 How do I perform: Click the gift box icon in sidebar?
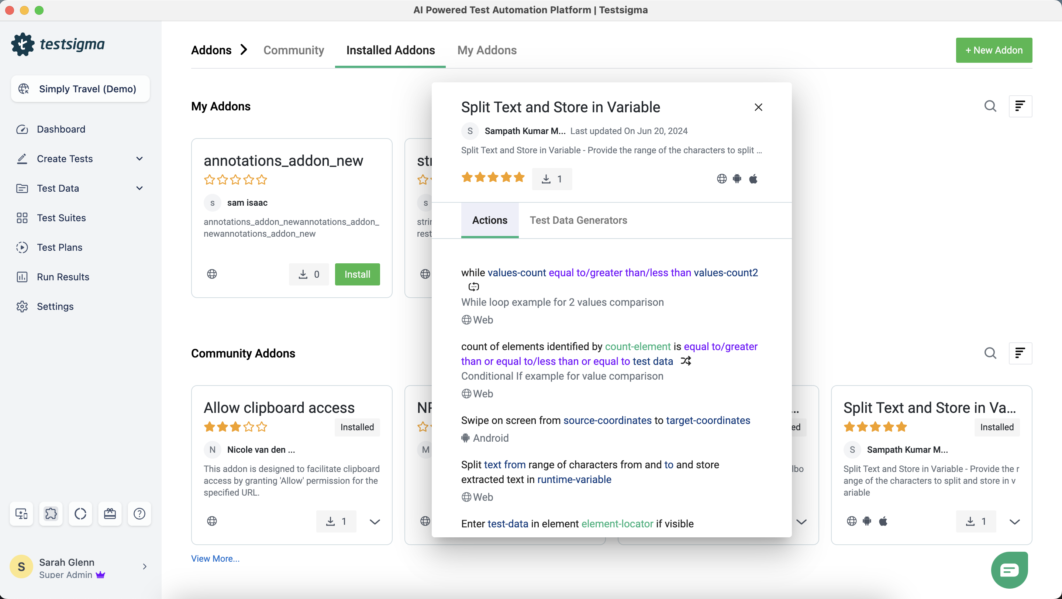pos(110,514)
